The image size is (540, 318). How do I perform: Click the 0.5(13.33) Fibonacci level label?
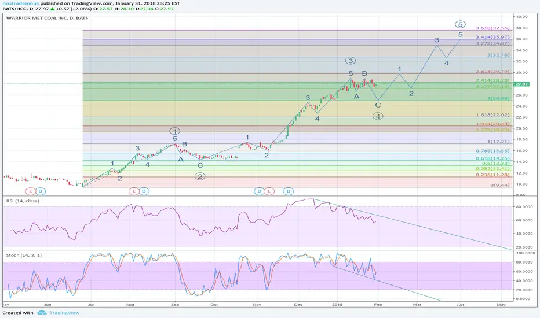(495, 164)
